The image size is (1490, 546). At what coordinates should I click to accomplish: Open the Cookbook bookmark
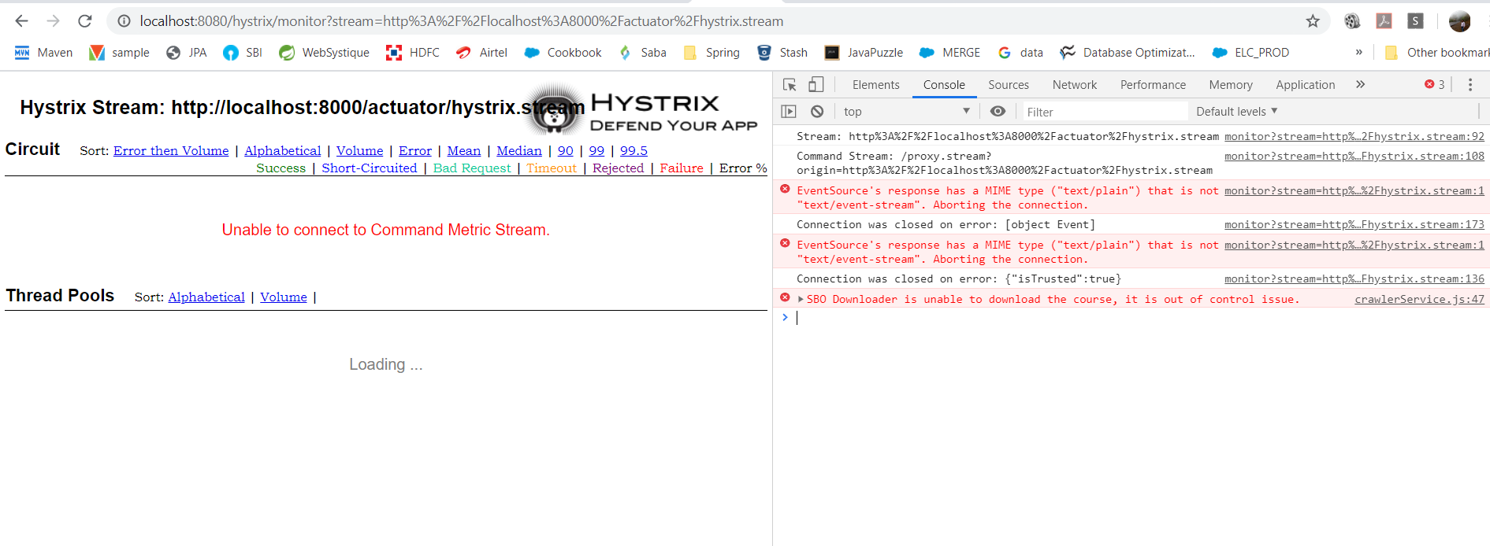click(563, 53)
